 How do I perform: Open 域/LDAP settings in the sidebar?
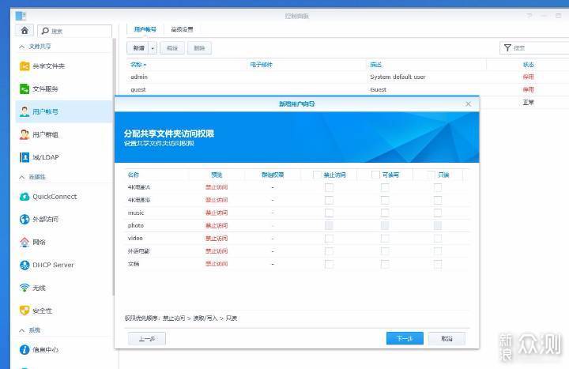coord(45,157)
